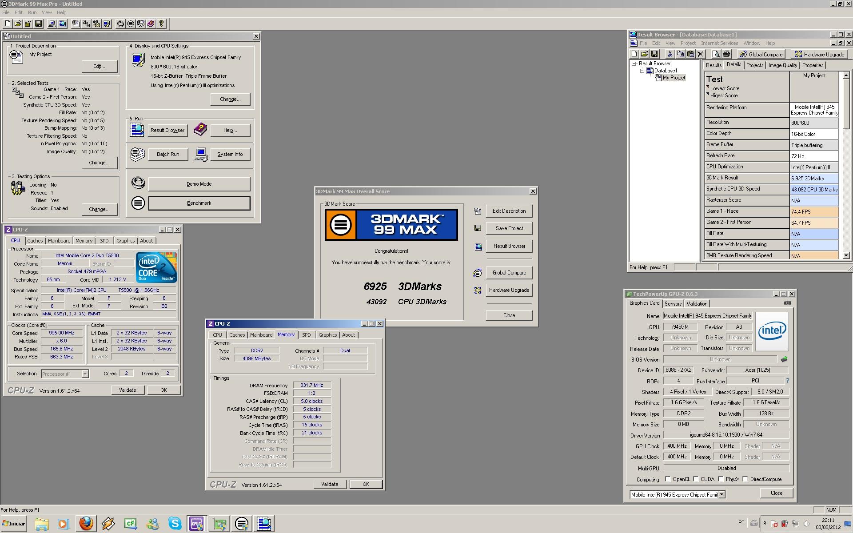853x533 pixels.
Task: Click scroll up arrow in Result Browser details
Action: coord(846,75)
